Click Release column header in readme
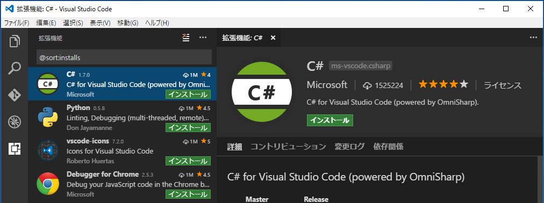Image resolution: width=544 pixels, height=203 pixels. pyautogui.click(x=316, y=199)
